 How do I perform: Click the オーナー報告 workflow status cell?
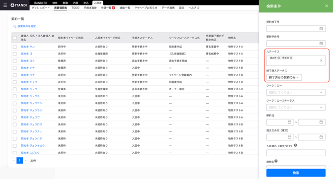pos(177,89)
